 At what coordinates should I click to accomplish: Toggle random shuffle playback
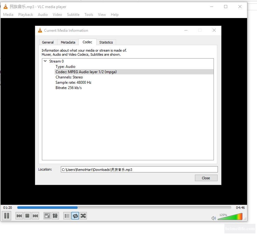pos(83,216)
